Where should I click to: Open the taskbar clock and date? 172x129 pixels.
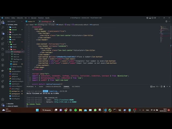(163, 110)
